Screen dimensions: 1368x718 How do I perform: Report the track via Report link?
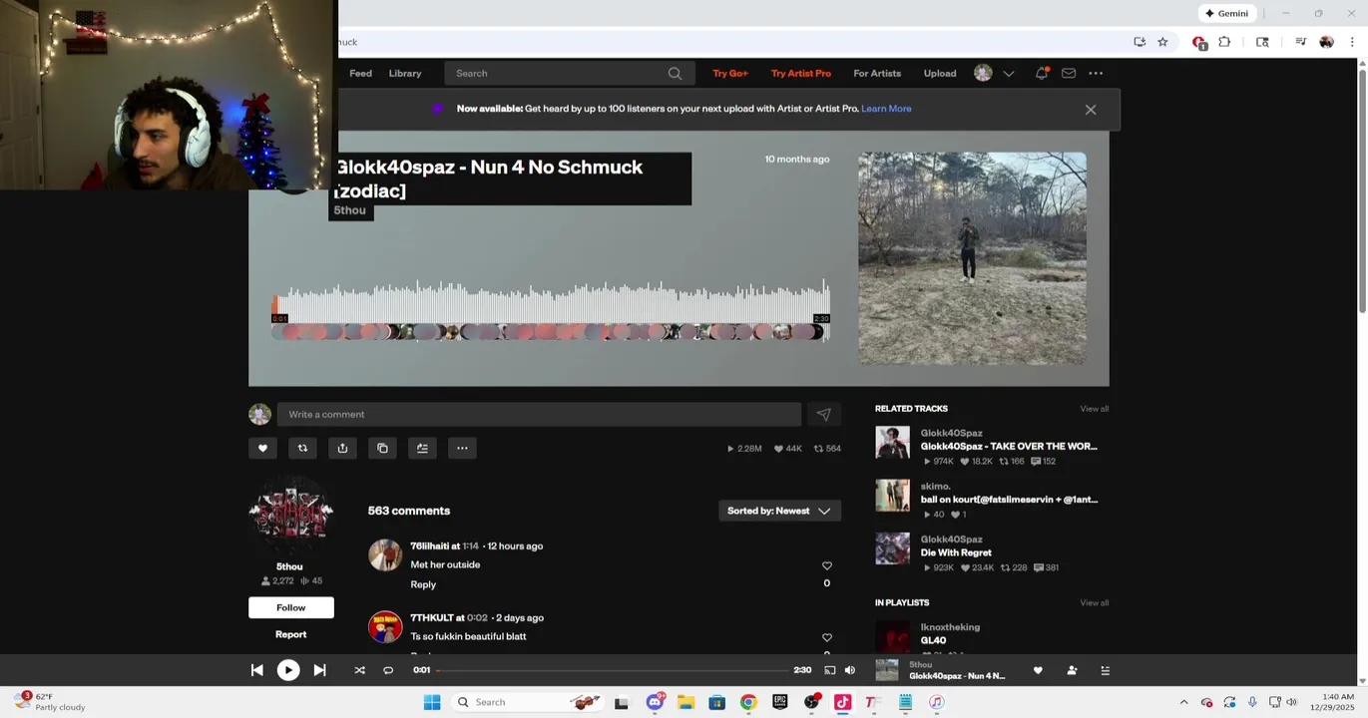[291, 634]
